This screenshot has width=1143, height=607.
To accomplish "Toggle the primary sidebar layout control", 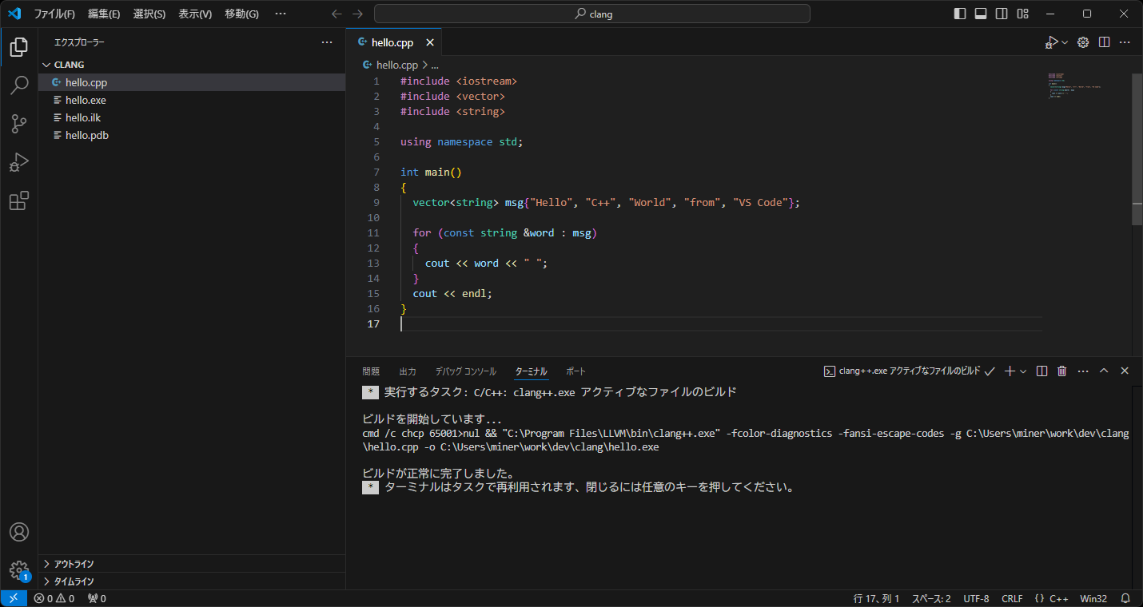I will (959, 13).
